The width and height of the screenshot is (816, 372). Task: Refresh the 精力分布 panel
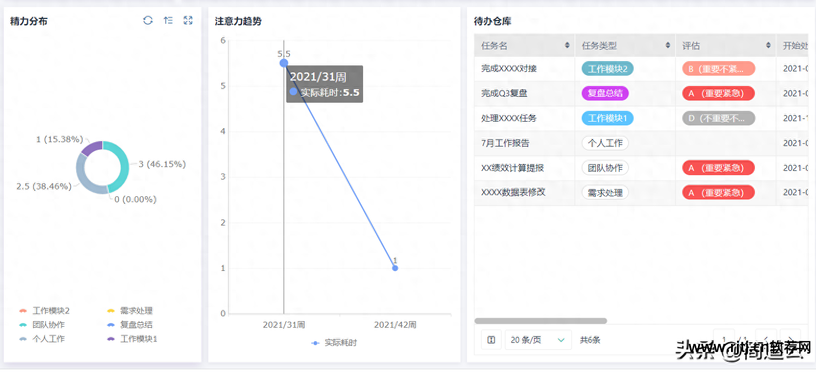click(148, 20)
